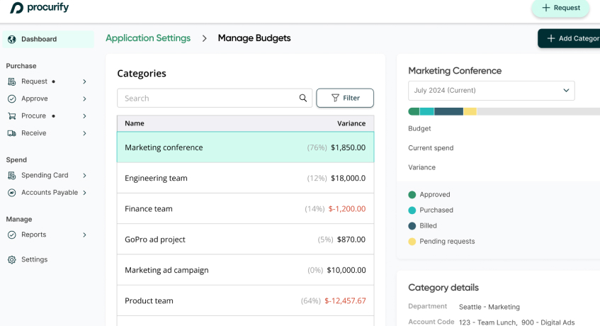Click the Add Category button

click(570, 38)
